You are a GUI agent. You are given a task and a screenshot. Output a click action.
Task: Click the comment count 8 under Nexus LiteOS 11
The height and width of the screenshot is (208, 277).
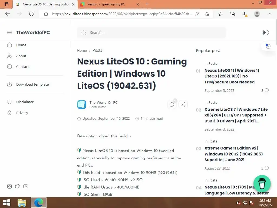pyautogui.click(x=265, y=90)
